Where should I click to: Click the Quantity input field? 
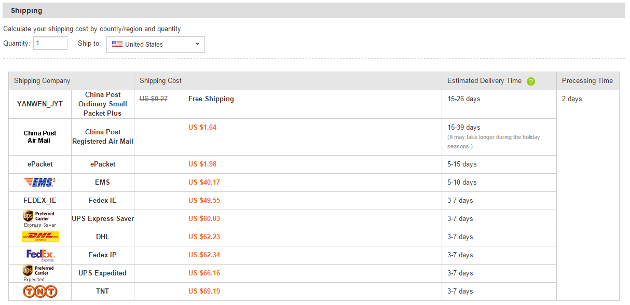(50, 43)
